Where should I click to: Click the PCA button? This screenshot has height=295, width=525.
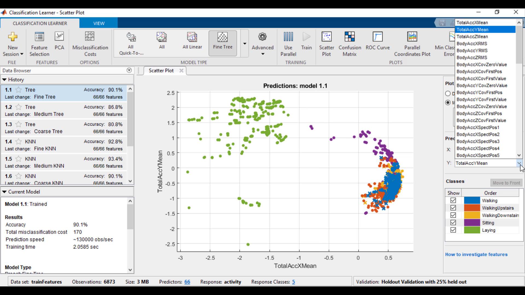(59, 41)
